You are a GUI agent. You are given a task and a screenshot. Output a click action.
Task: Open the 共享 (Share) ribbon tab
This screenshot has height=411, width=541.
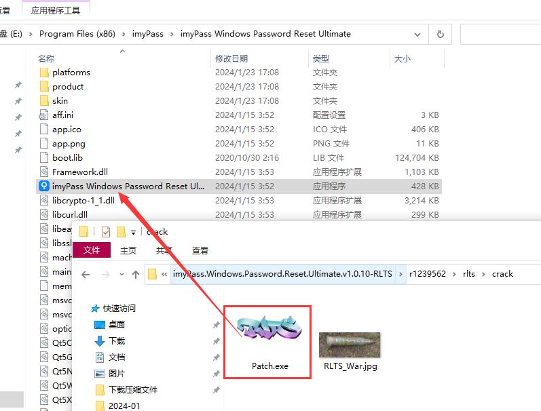click(x=164, y=251)
